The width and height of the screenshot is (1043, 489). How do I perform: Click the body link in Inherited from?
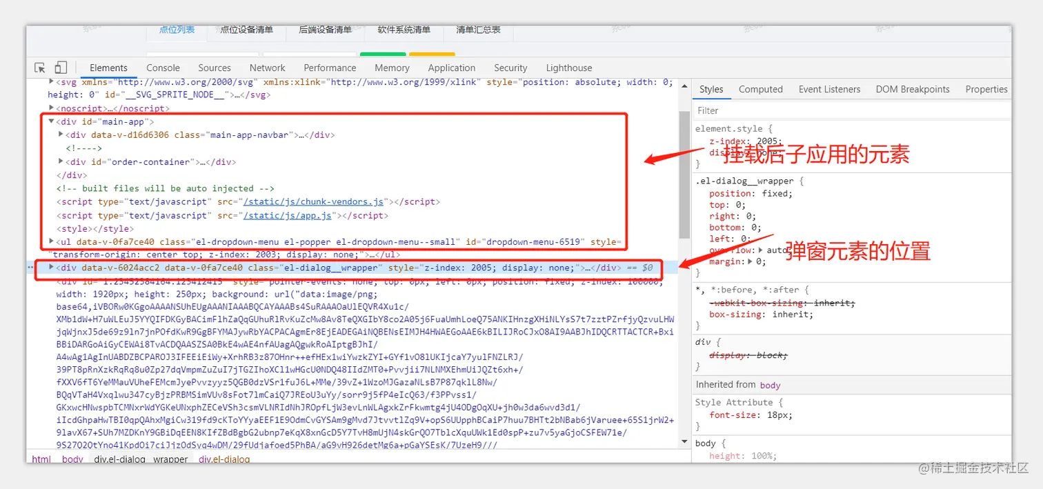click(x=770, y=385)
